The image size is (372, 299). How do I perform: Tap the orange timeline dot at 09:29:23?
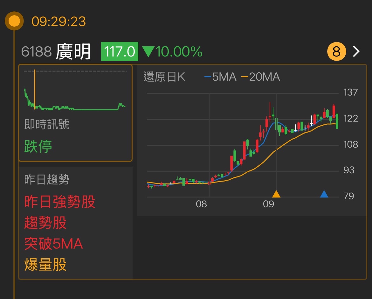[14, 21]
